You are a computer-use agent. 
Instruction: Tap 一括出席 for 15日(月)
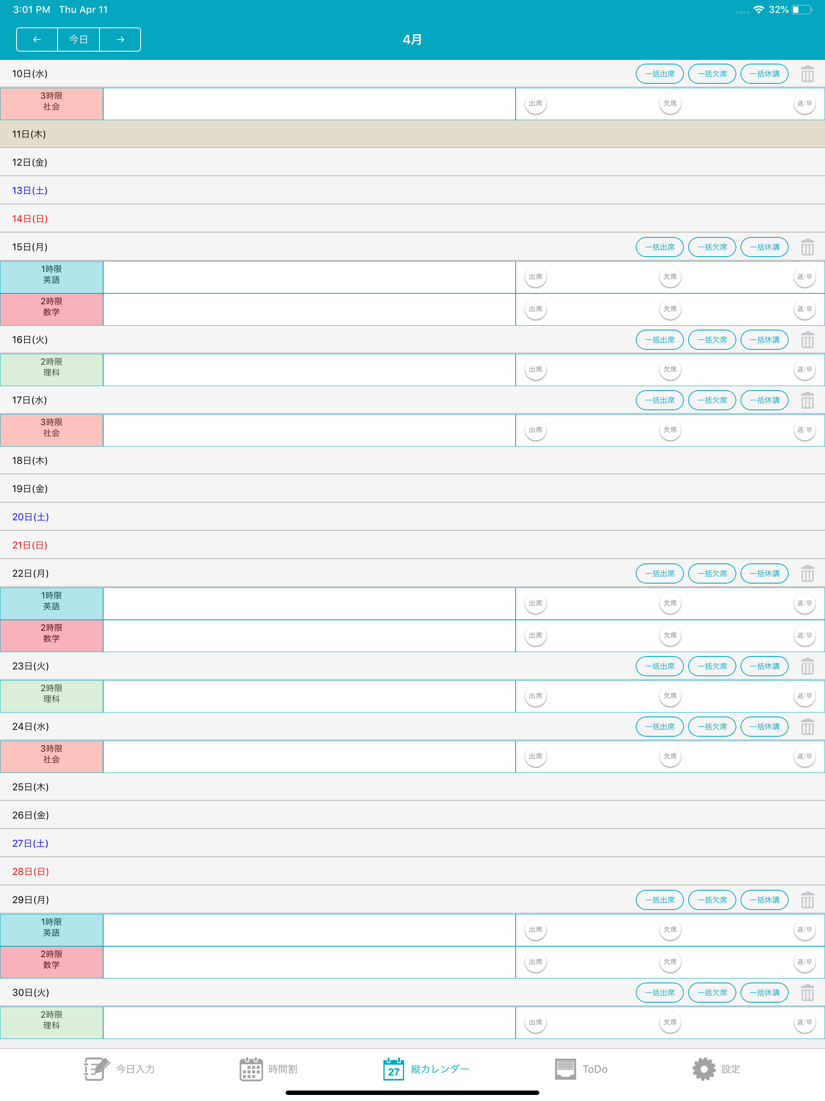pos(660,247)
